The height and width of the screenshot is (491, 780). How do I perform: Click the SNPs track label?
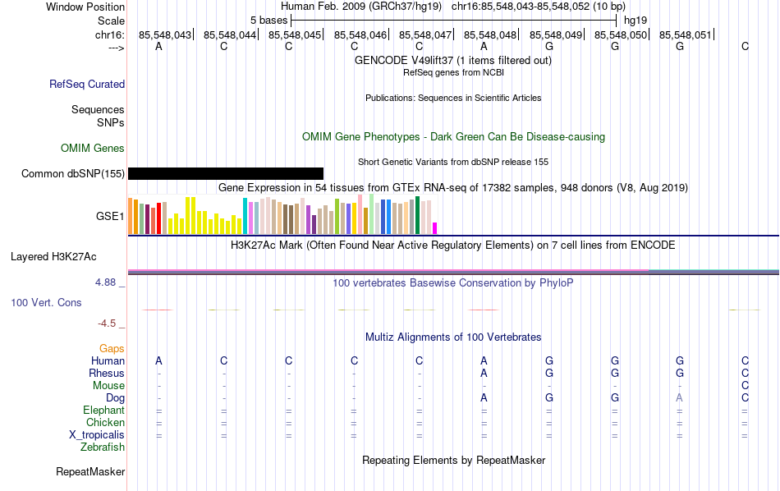pos(111,122)
